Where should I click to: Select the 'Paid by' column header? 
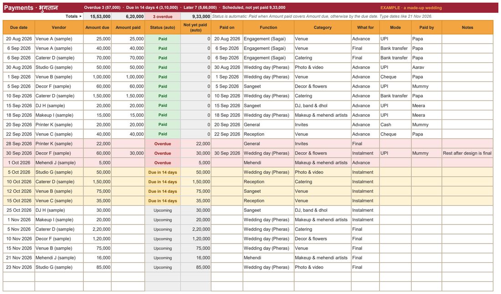click(427, 27)
